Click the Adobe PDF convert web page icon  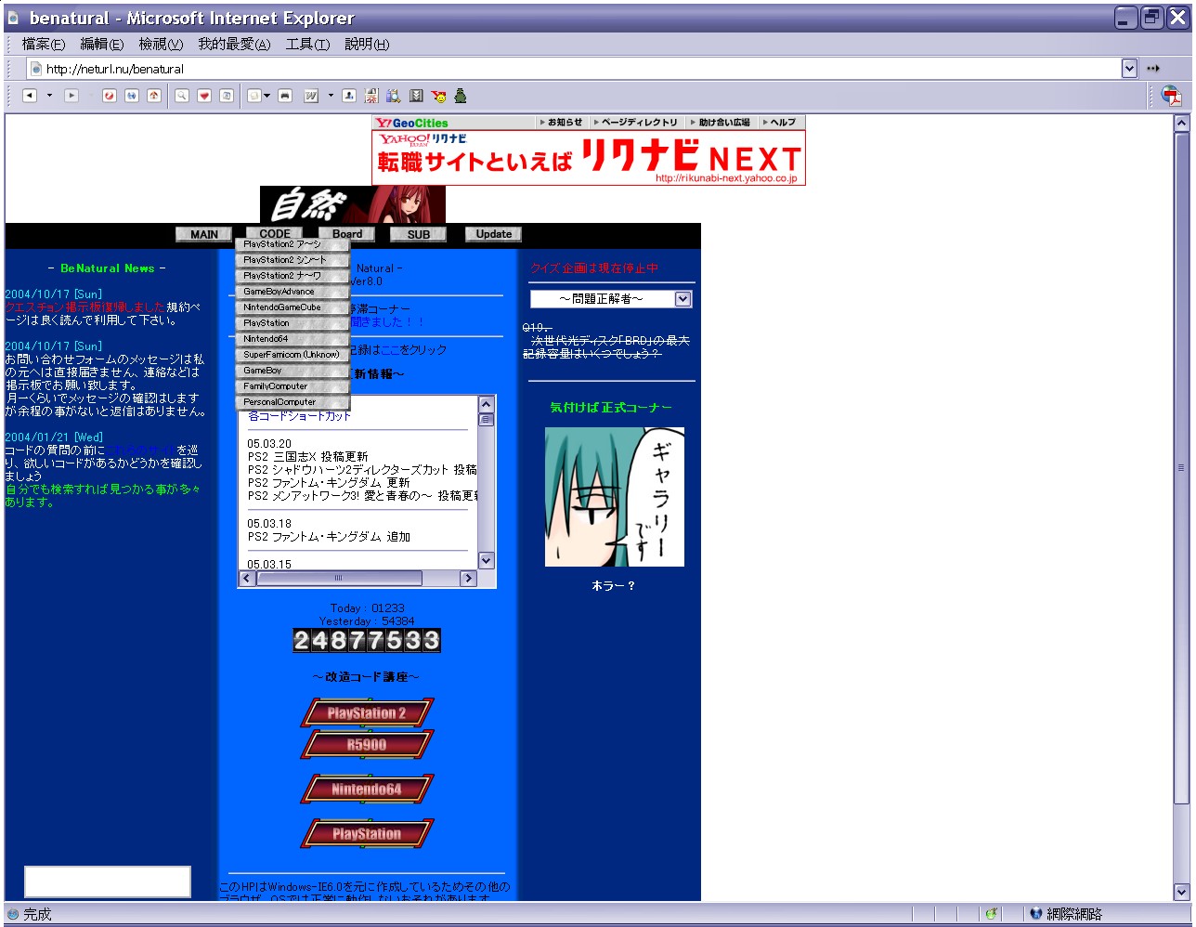coord(1171,96)
